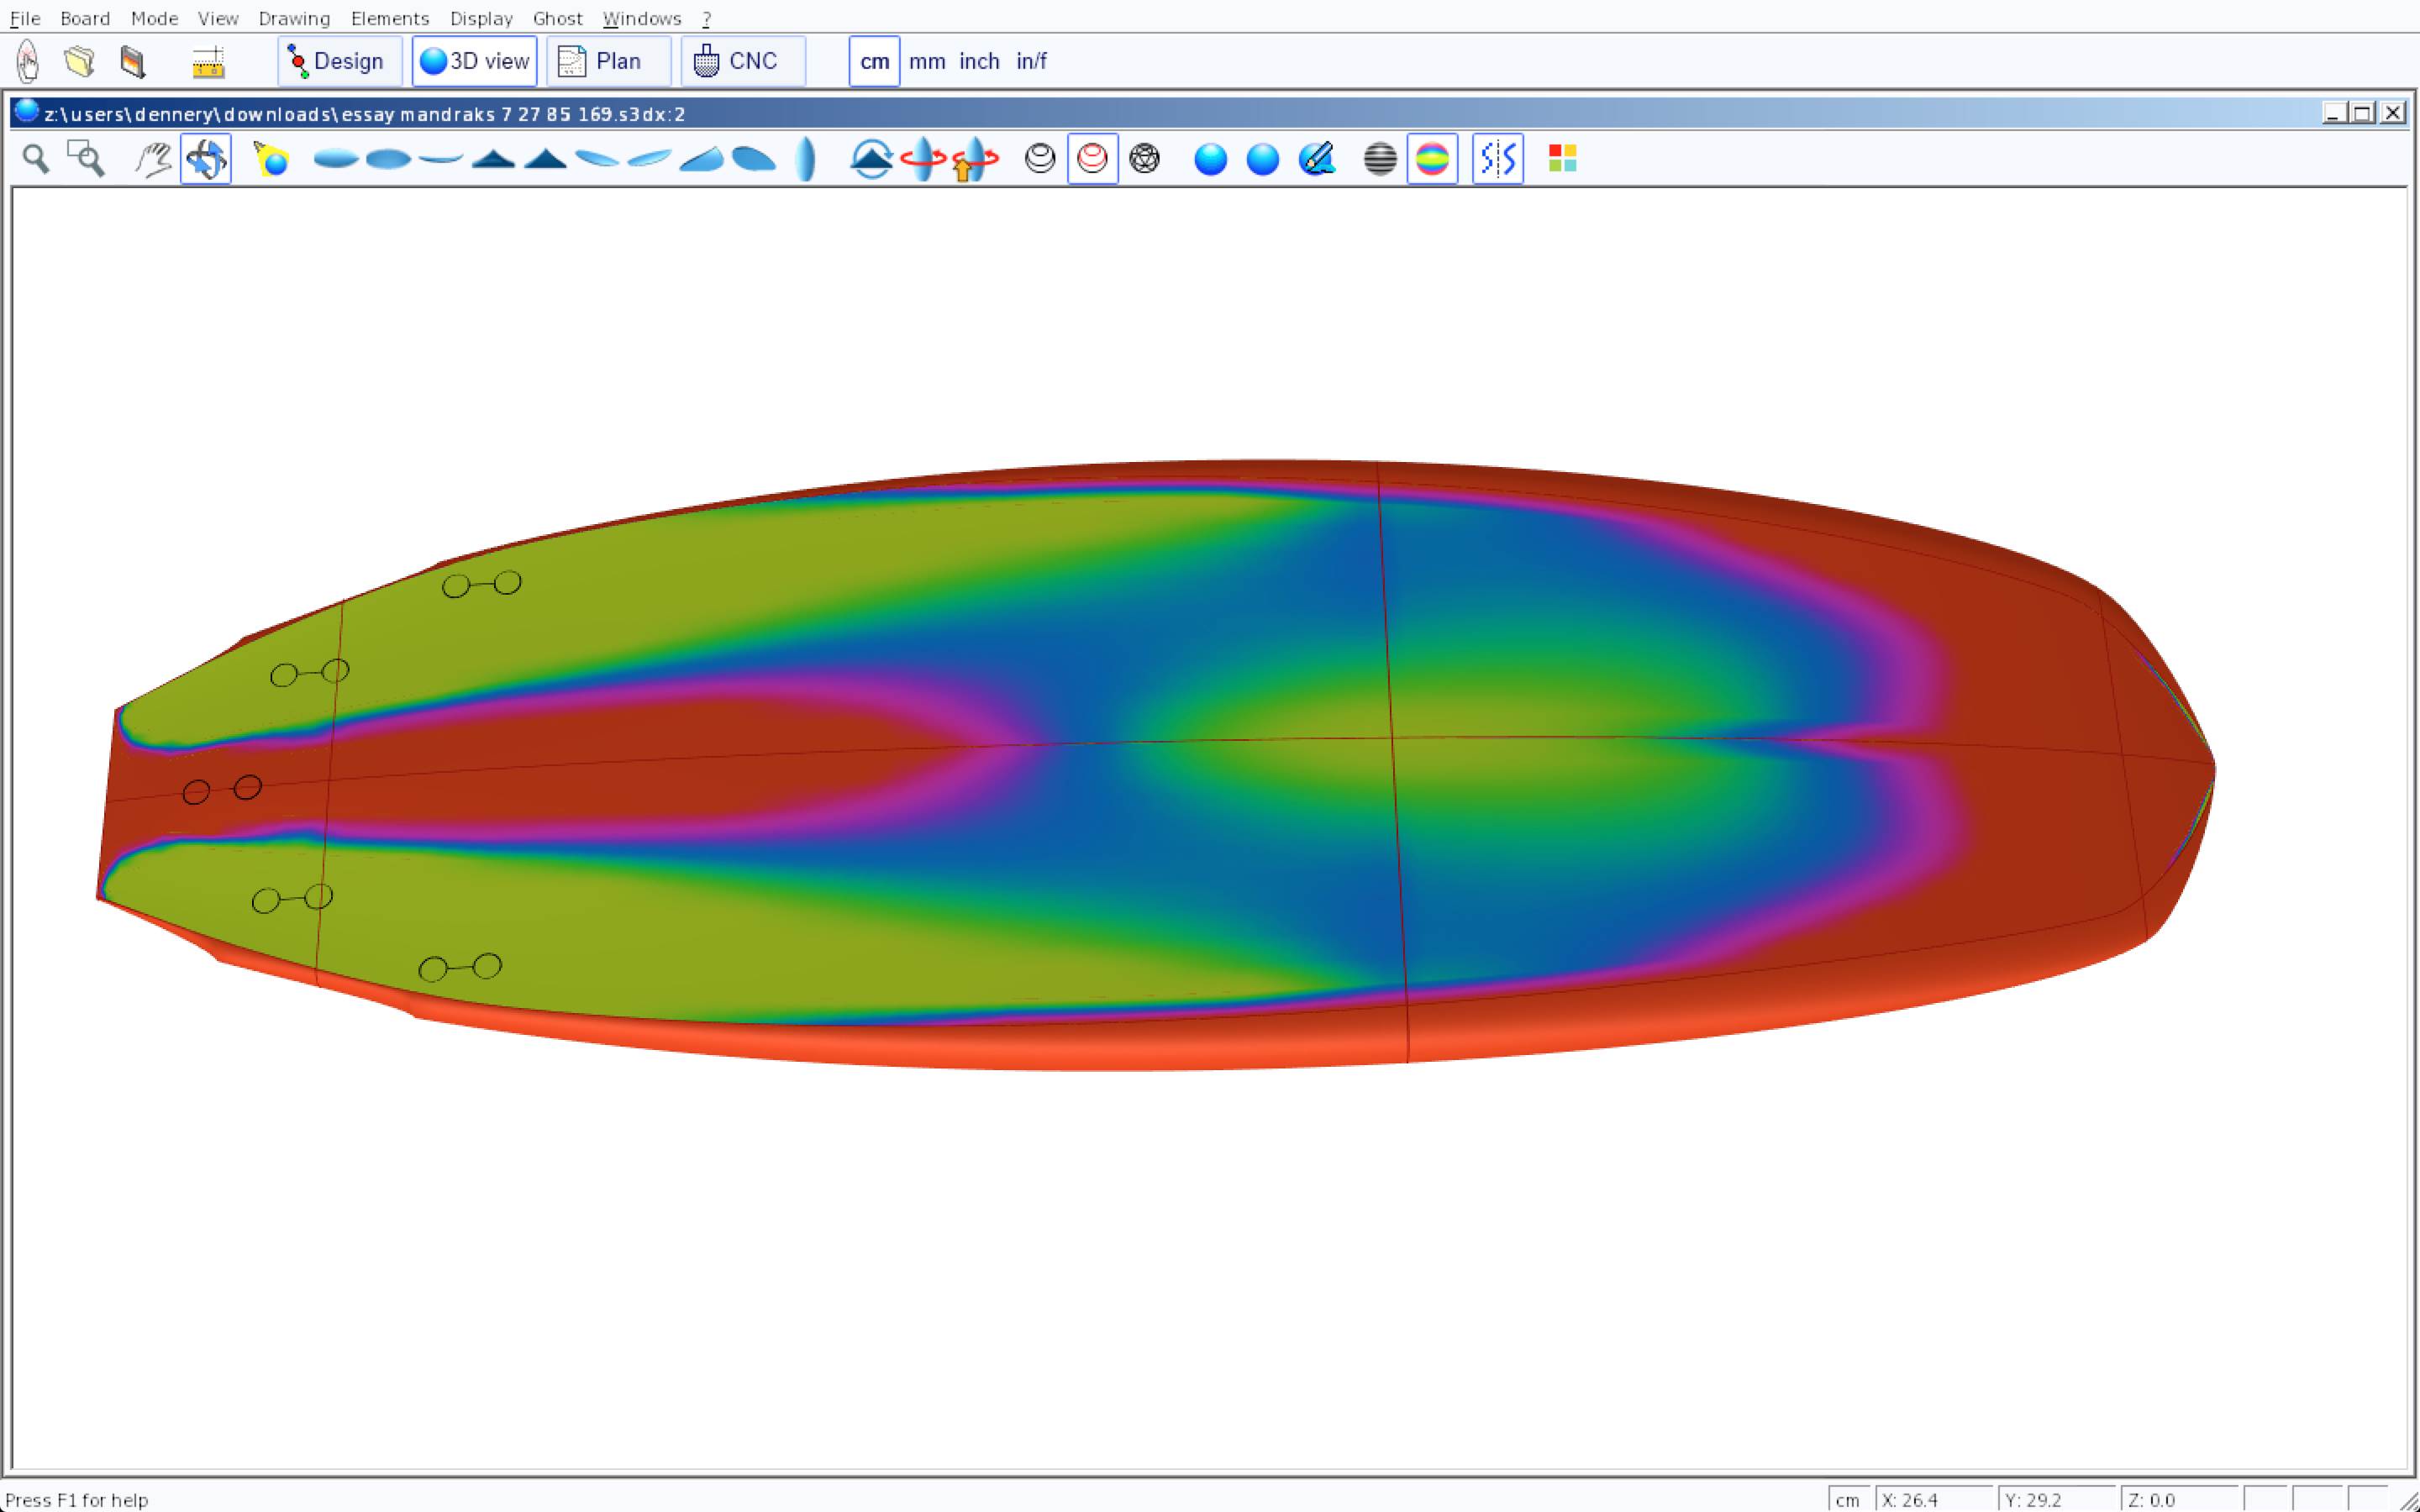
Task: Toggle the symmetry mirror display icon
Action: [x=1497, y=159]
